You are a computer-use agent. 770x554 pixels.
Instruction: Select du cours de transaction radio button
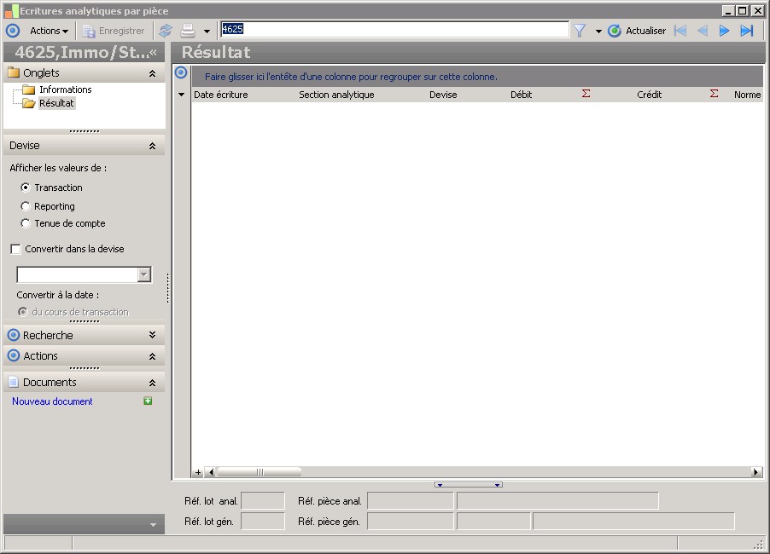tap(23, 312)
